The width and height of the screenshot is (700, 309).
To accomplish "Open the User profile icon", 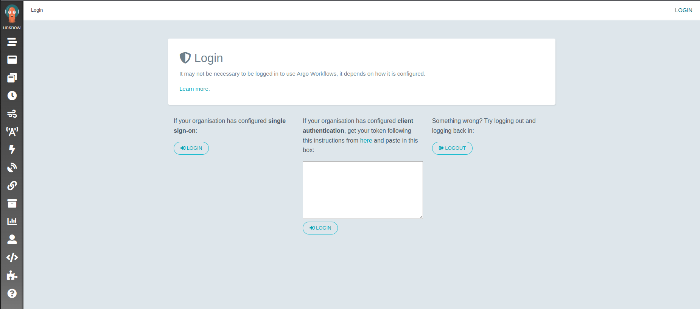I will coord(12,239).
